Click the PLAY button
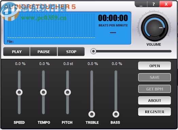The image size is (178, 130). [x=16, y=52]
